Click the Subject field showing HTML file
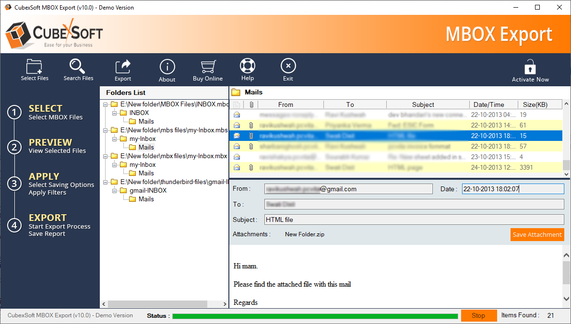The height and width of the screenshot is (324, 571). click(414, 220)
